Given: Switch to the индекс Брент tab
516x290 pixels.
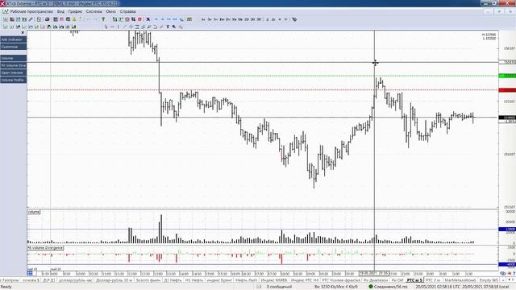Looking at the screenshot, I should 219,280.
